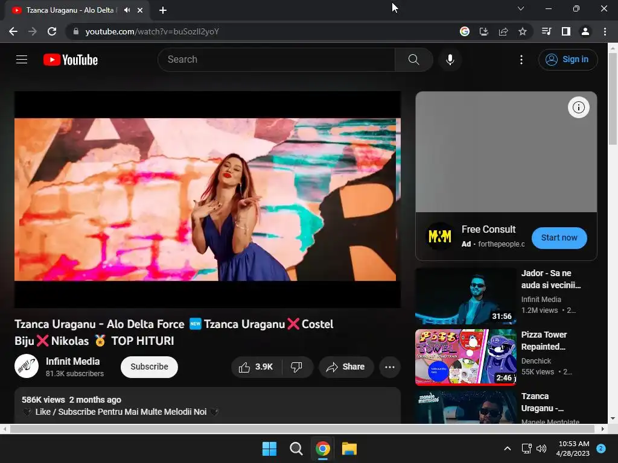Click the Sign in button

click(567, 60)
